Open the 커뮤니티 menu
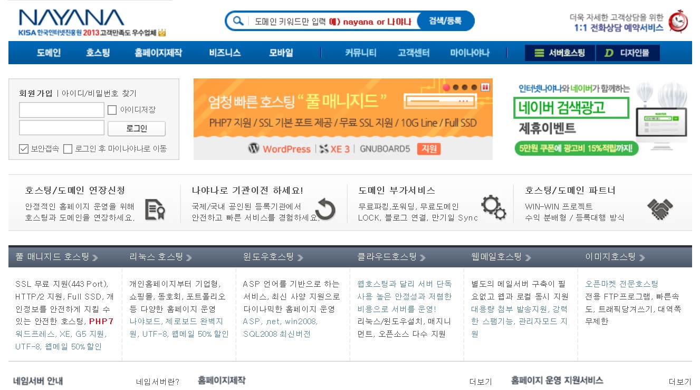The width and height of the screenshot is (700, 390). point(361,53)
